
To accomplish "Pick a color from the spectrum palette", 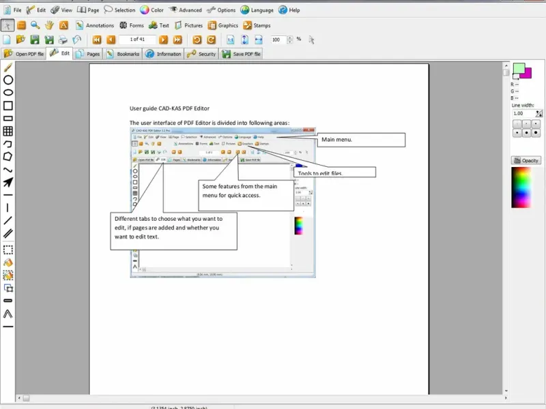I will coord(521,187).
